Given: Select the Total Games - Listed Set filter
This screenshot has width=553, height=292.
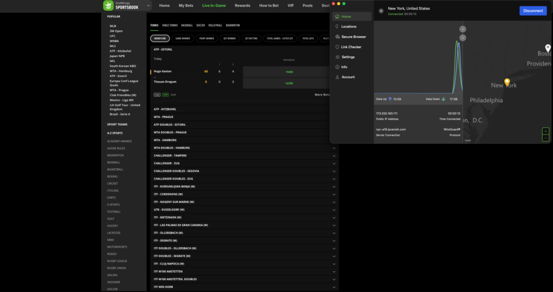Looking at the screenshot, I should click(280, 38).
